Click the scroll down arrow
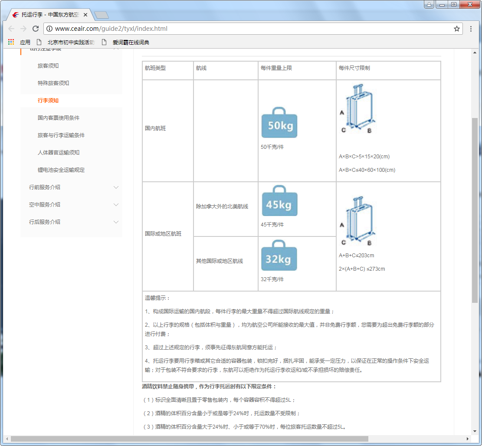This screenshot has width=482, height=446. click(475, 431)
